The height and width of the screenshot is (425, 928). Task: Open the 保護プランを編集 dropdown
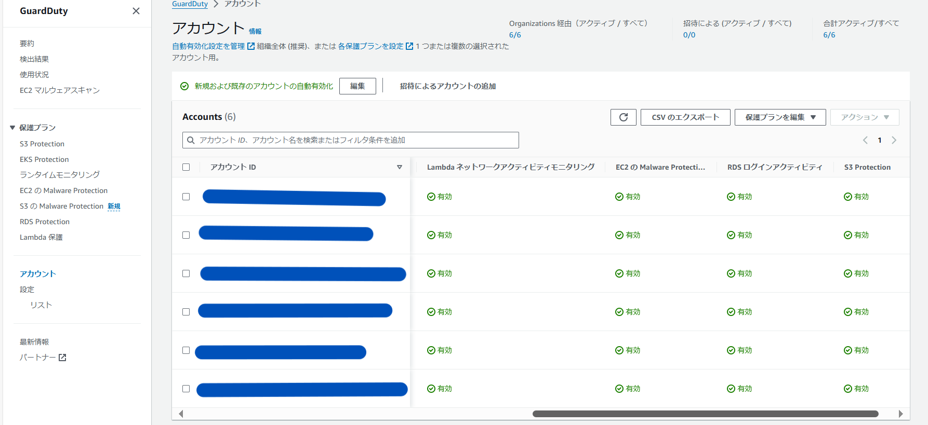tap(780, 117)
